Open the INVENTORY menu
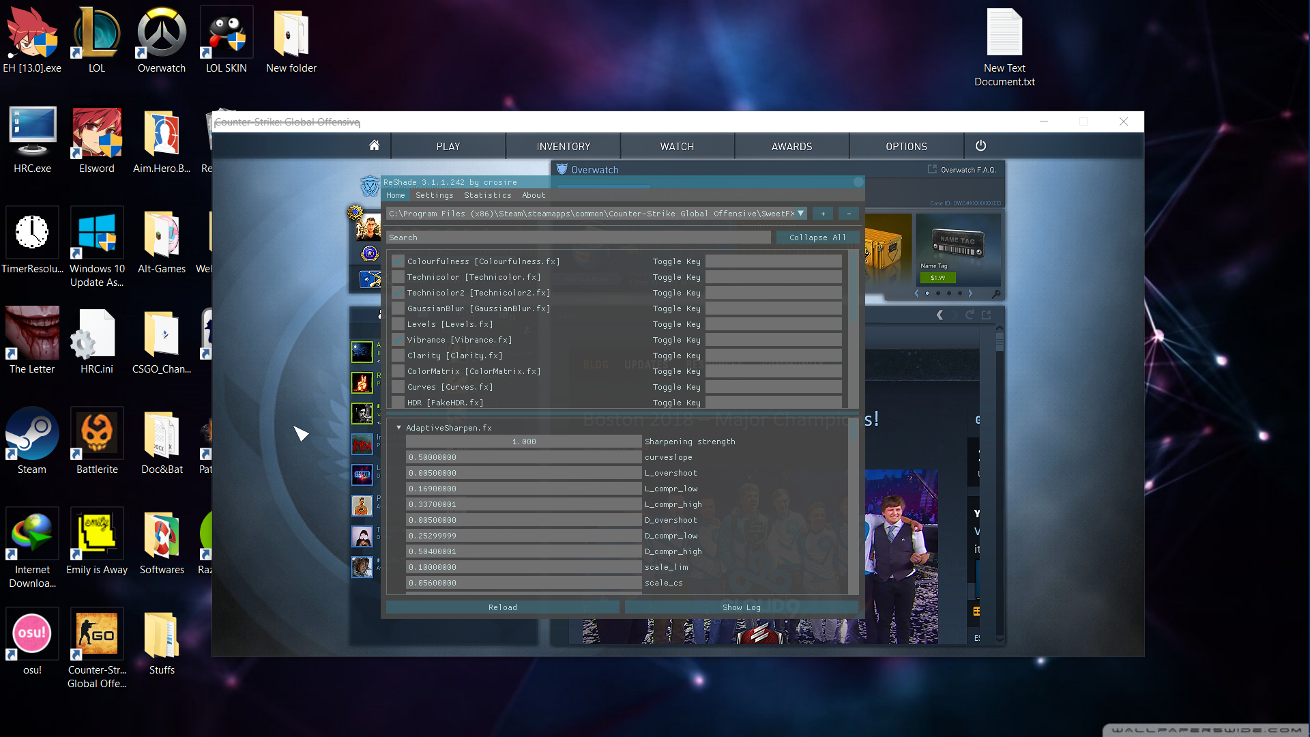This screenshot has height=737, width=1310. (563, 146)
